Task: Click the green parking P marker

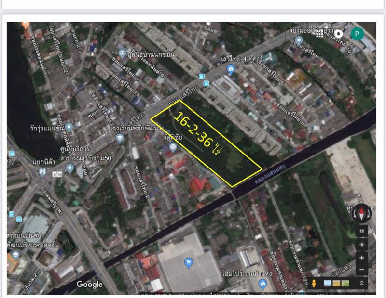Action: (x=357, y=35)
